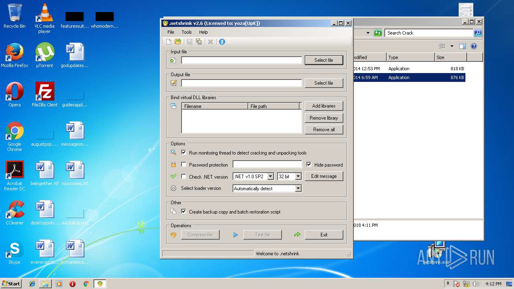Image resolution: width=514 pixels, height=289 pixels.
Task: Select the 876 KB Application row
Action: tap(409, 77)
